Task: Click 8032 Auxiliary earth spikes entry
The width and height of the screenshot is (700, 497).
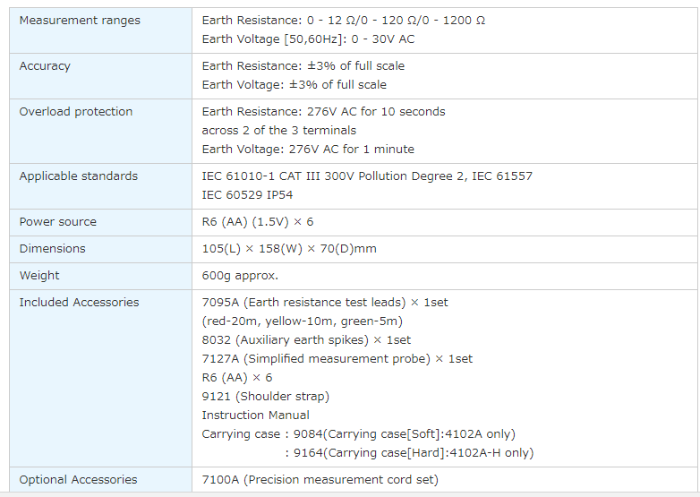Action: tap(306, 340)
